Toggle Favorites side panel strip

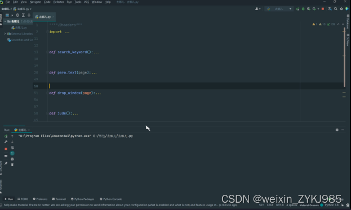(1, 187)
